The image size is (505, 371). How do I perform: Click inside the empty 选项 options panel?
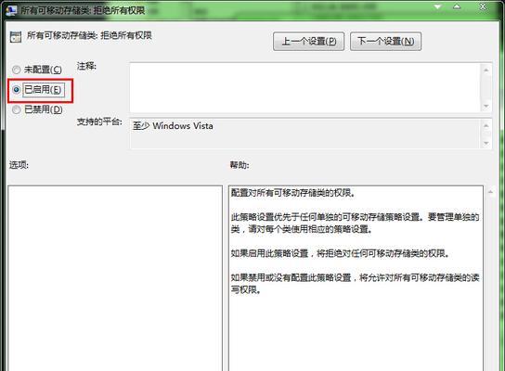click(115, 278)
